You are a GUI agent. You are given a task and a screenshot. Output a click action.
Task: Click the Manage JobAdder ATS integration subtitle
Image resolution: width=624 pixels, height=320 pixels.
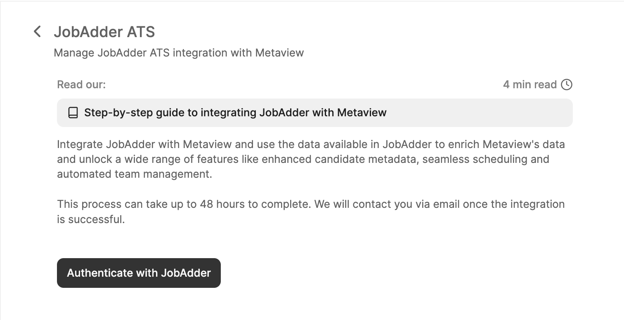tap(179, 53)
